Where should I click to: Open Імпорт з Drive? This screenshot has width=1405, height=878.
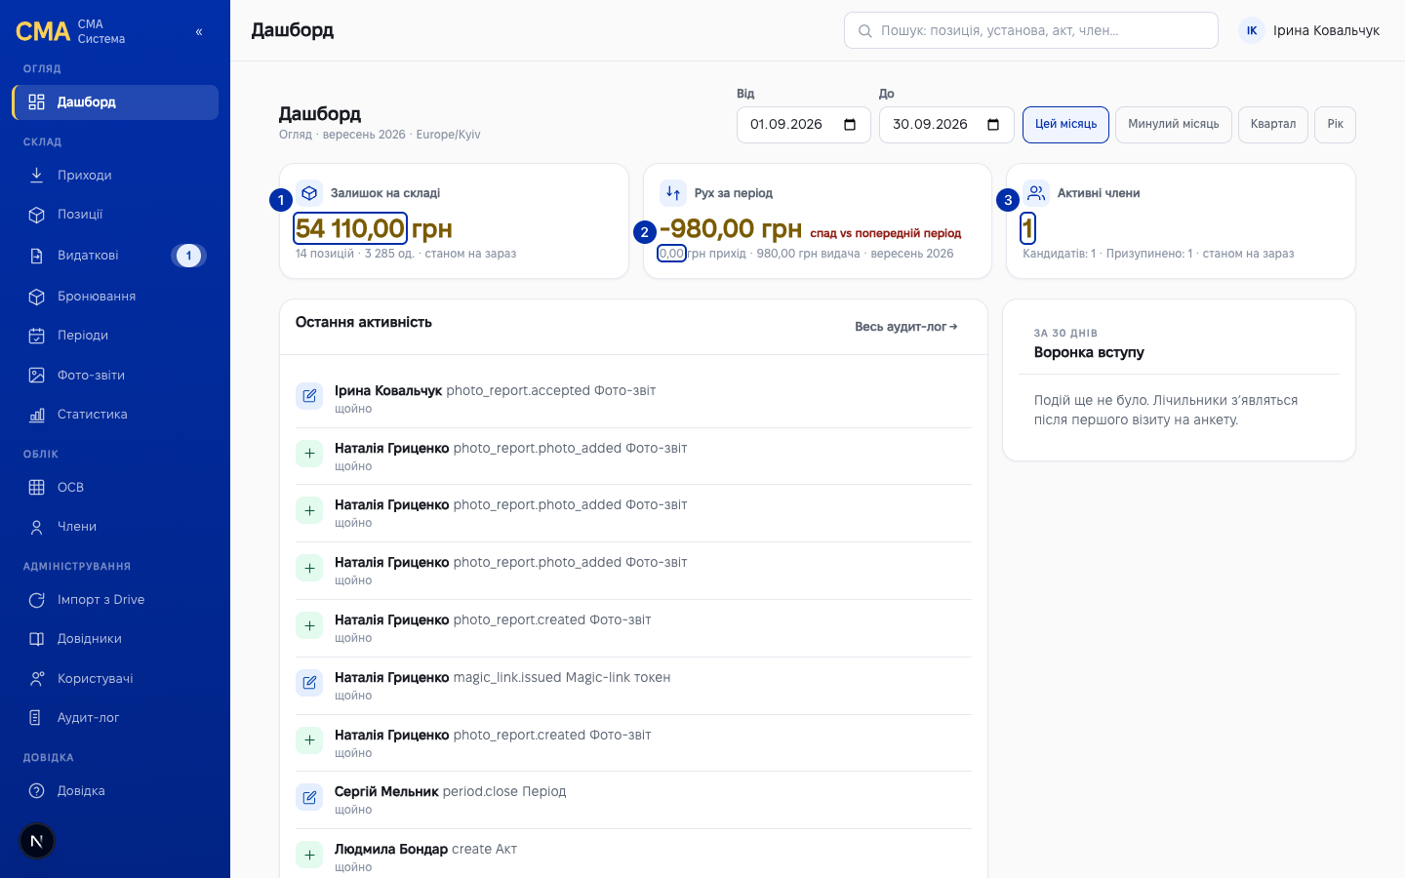115,600
